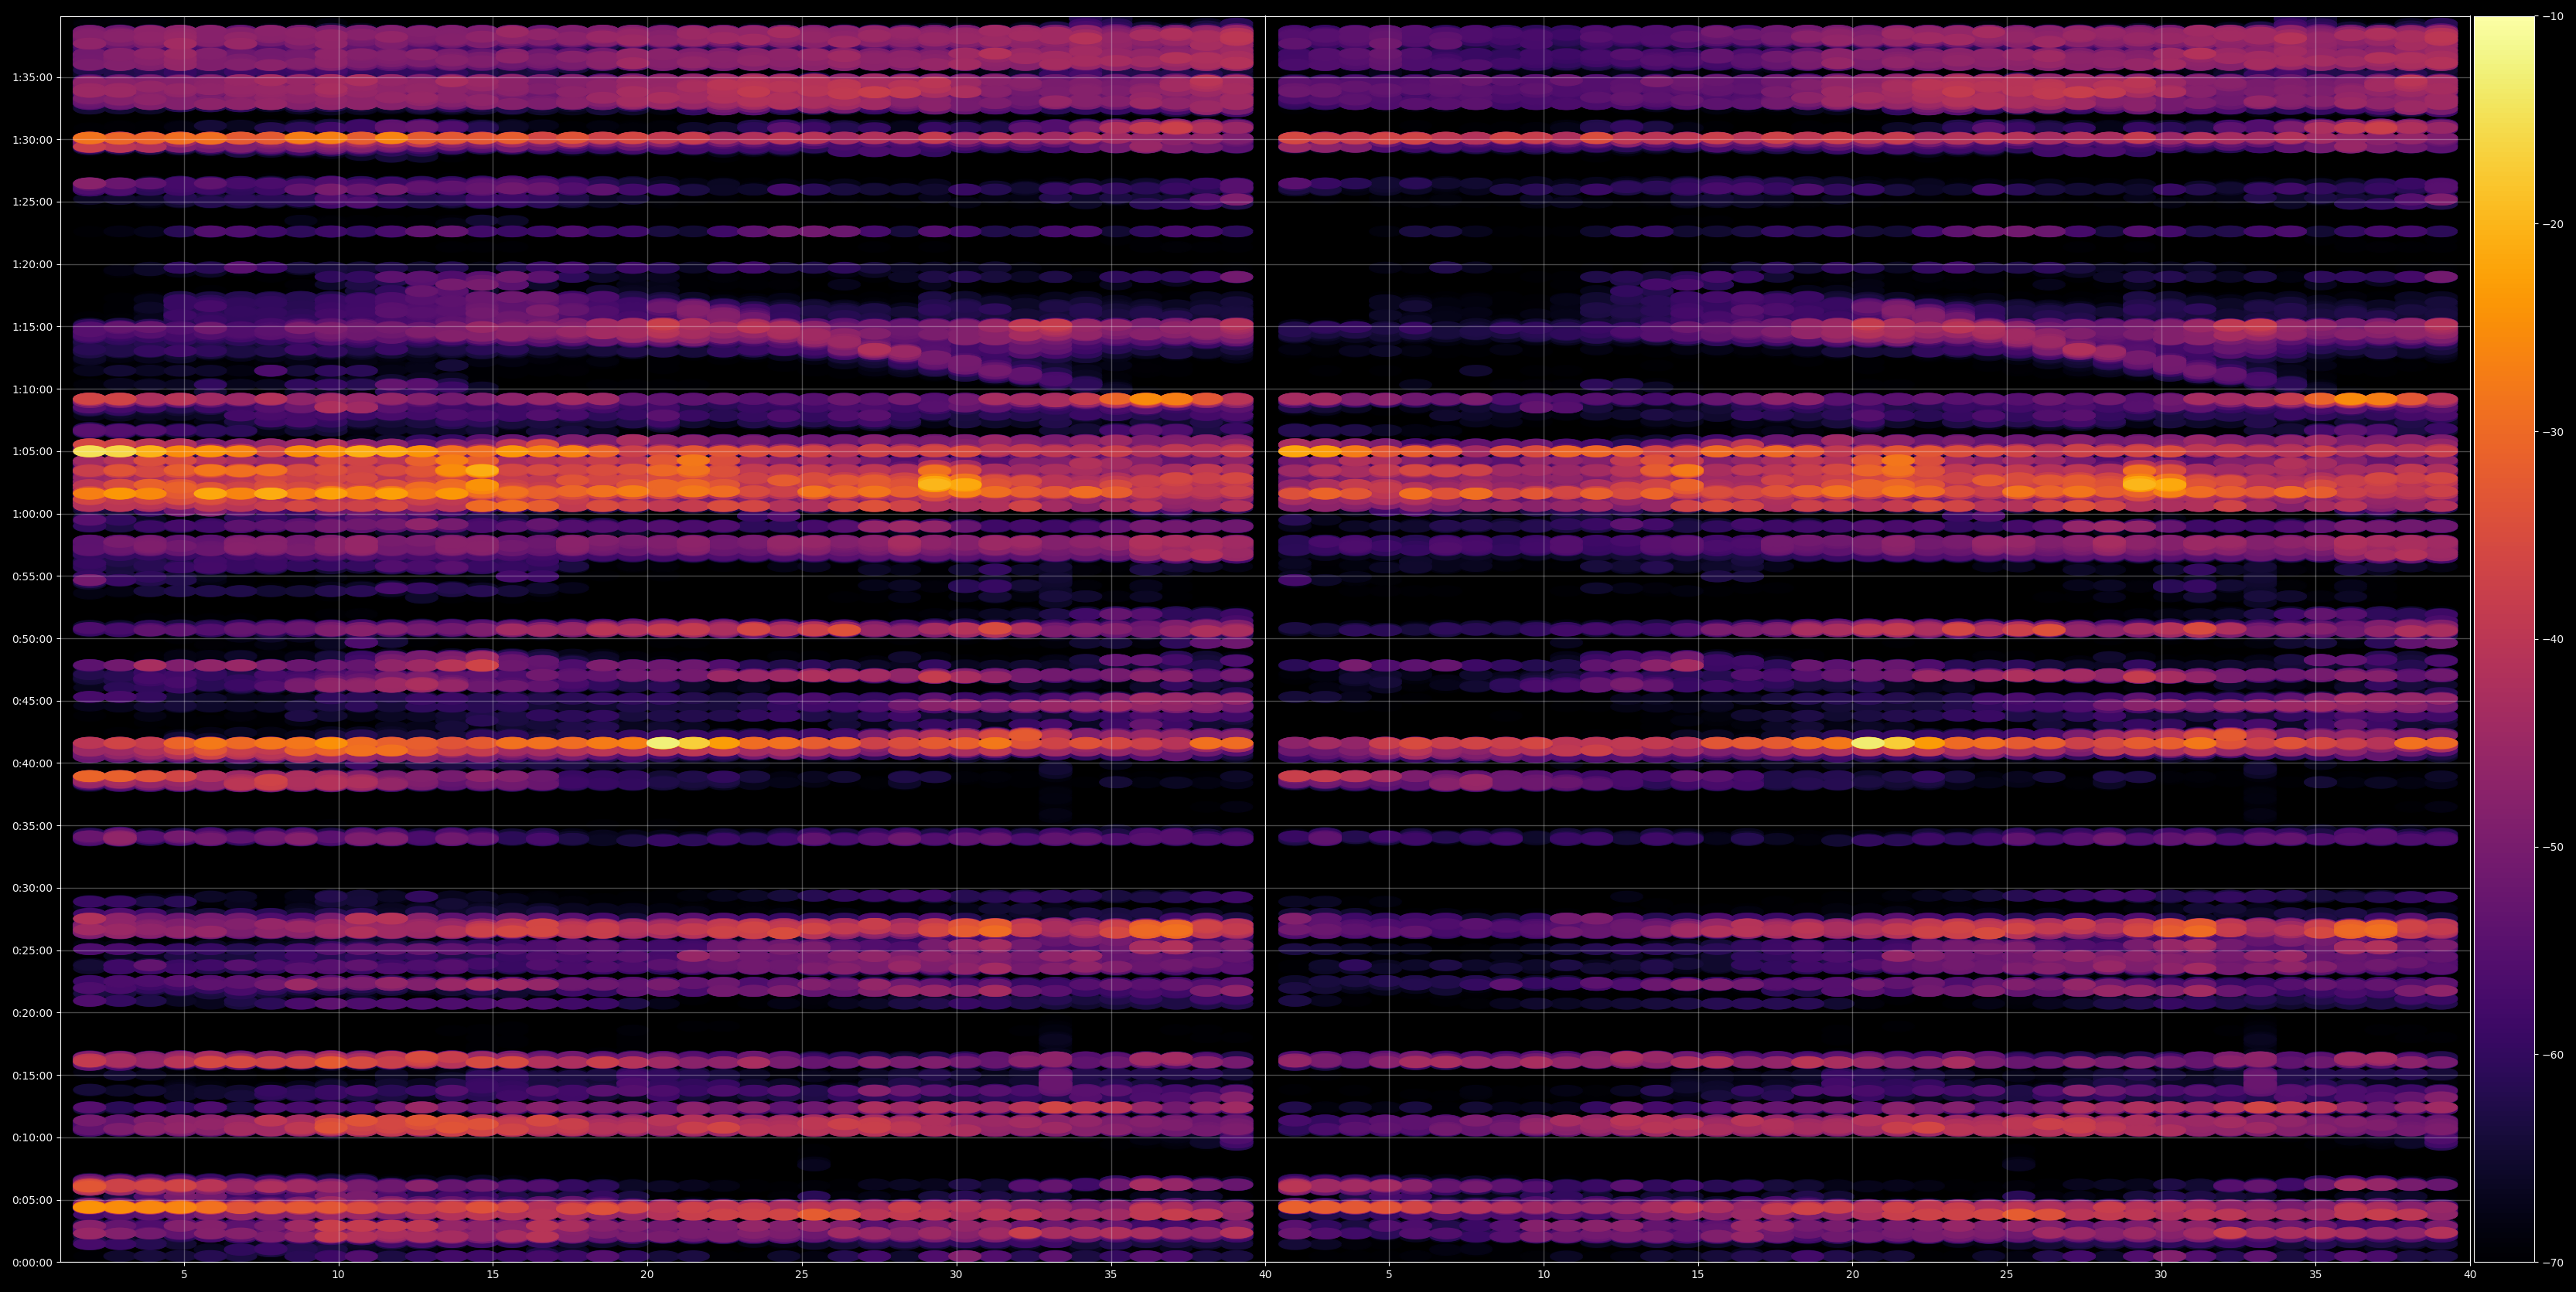
Task: Select x-axis label 10 of the right panel
Action: (1543, 1275)
